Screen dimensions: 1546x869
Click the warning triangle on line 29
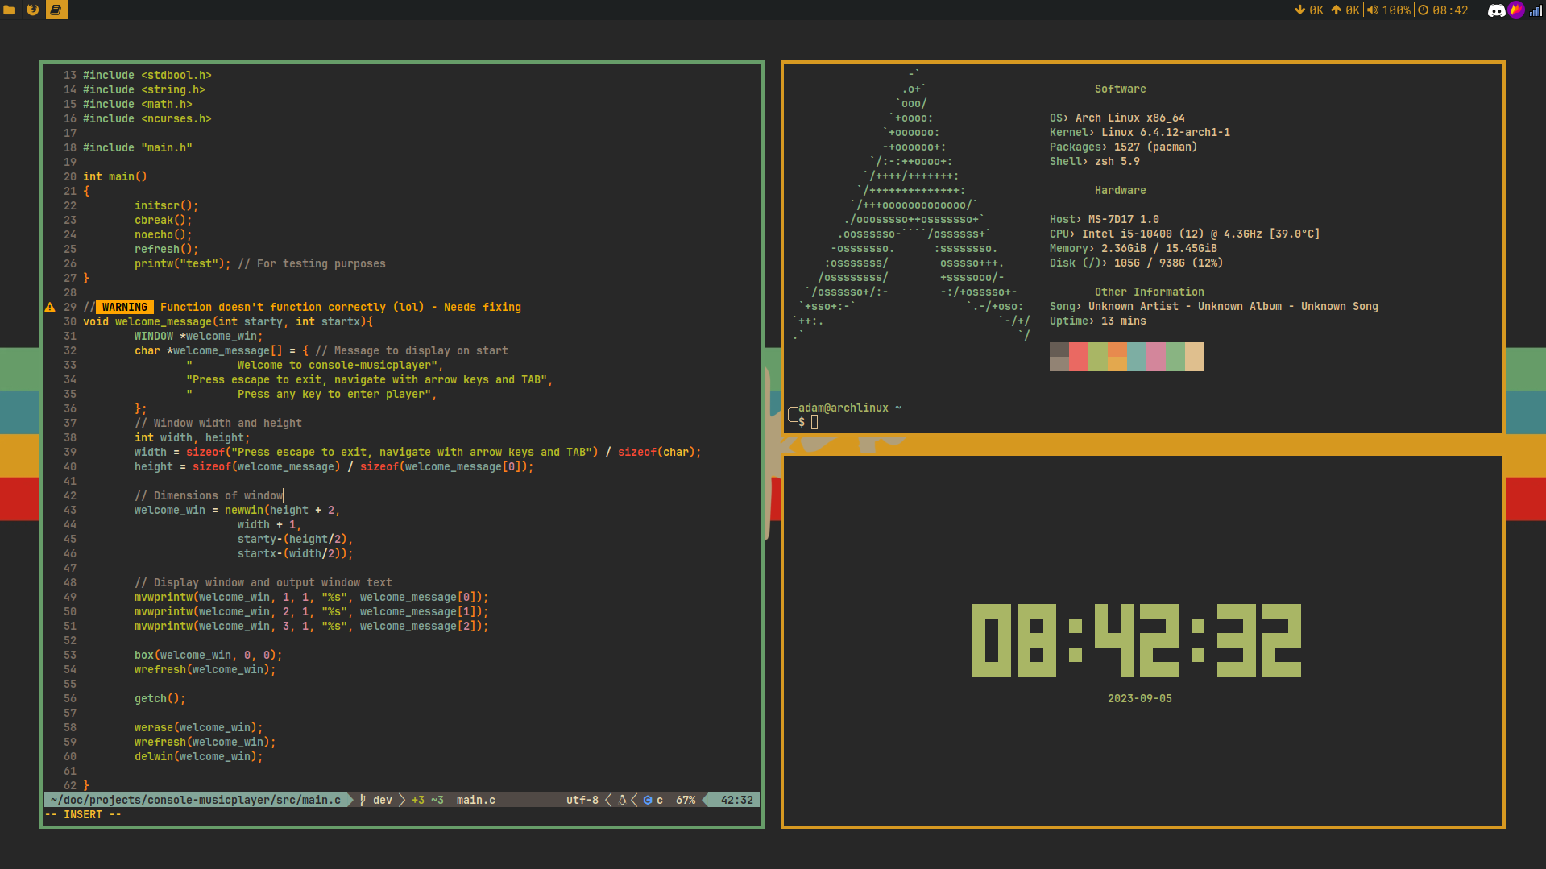50,308
